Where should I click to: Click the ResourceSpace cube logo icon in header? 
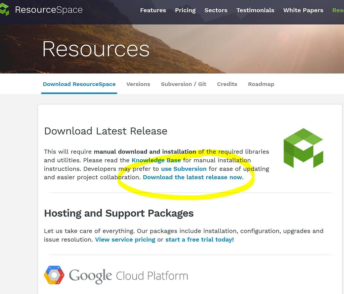coord(4,9)
